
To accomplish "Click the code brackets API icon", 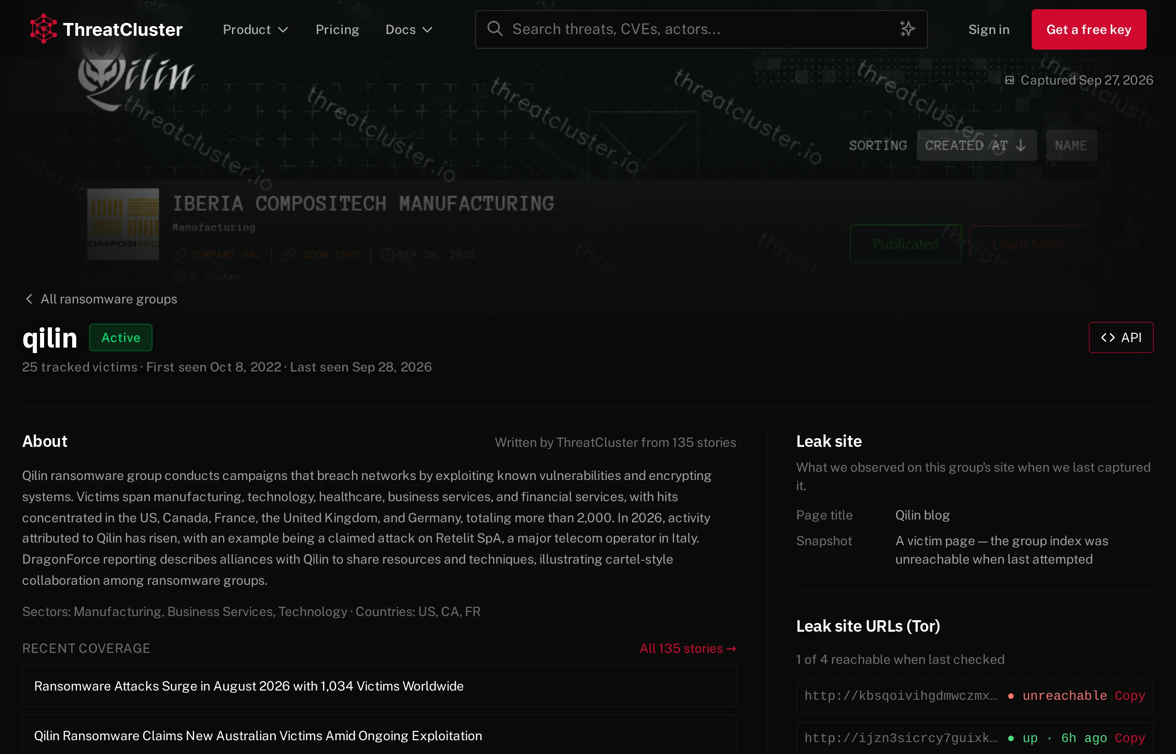I will pyautogui.click(x=1108, y=337).
